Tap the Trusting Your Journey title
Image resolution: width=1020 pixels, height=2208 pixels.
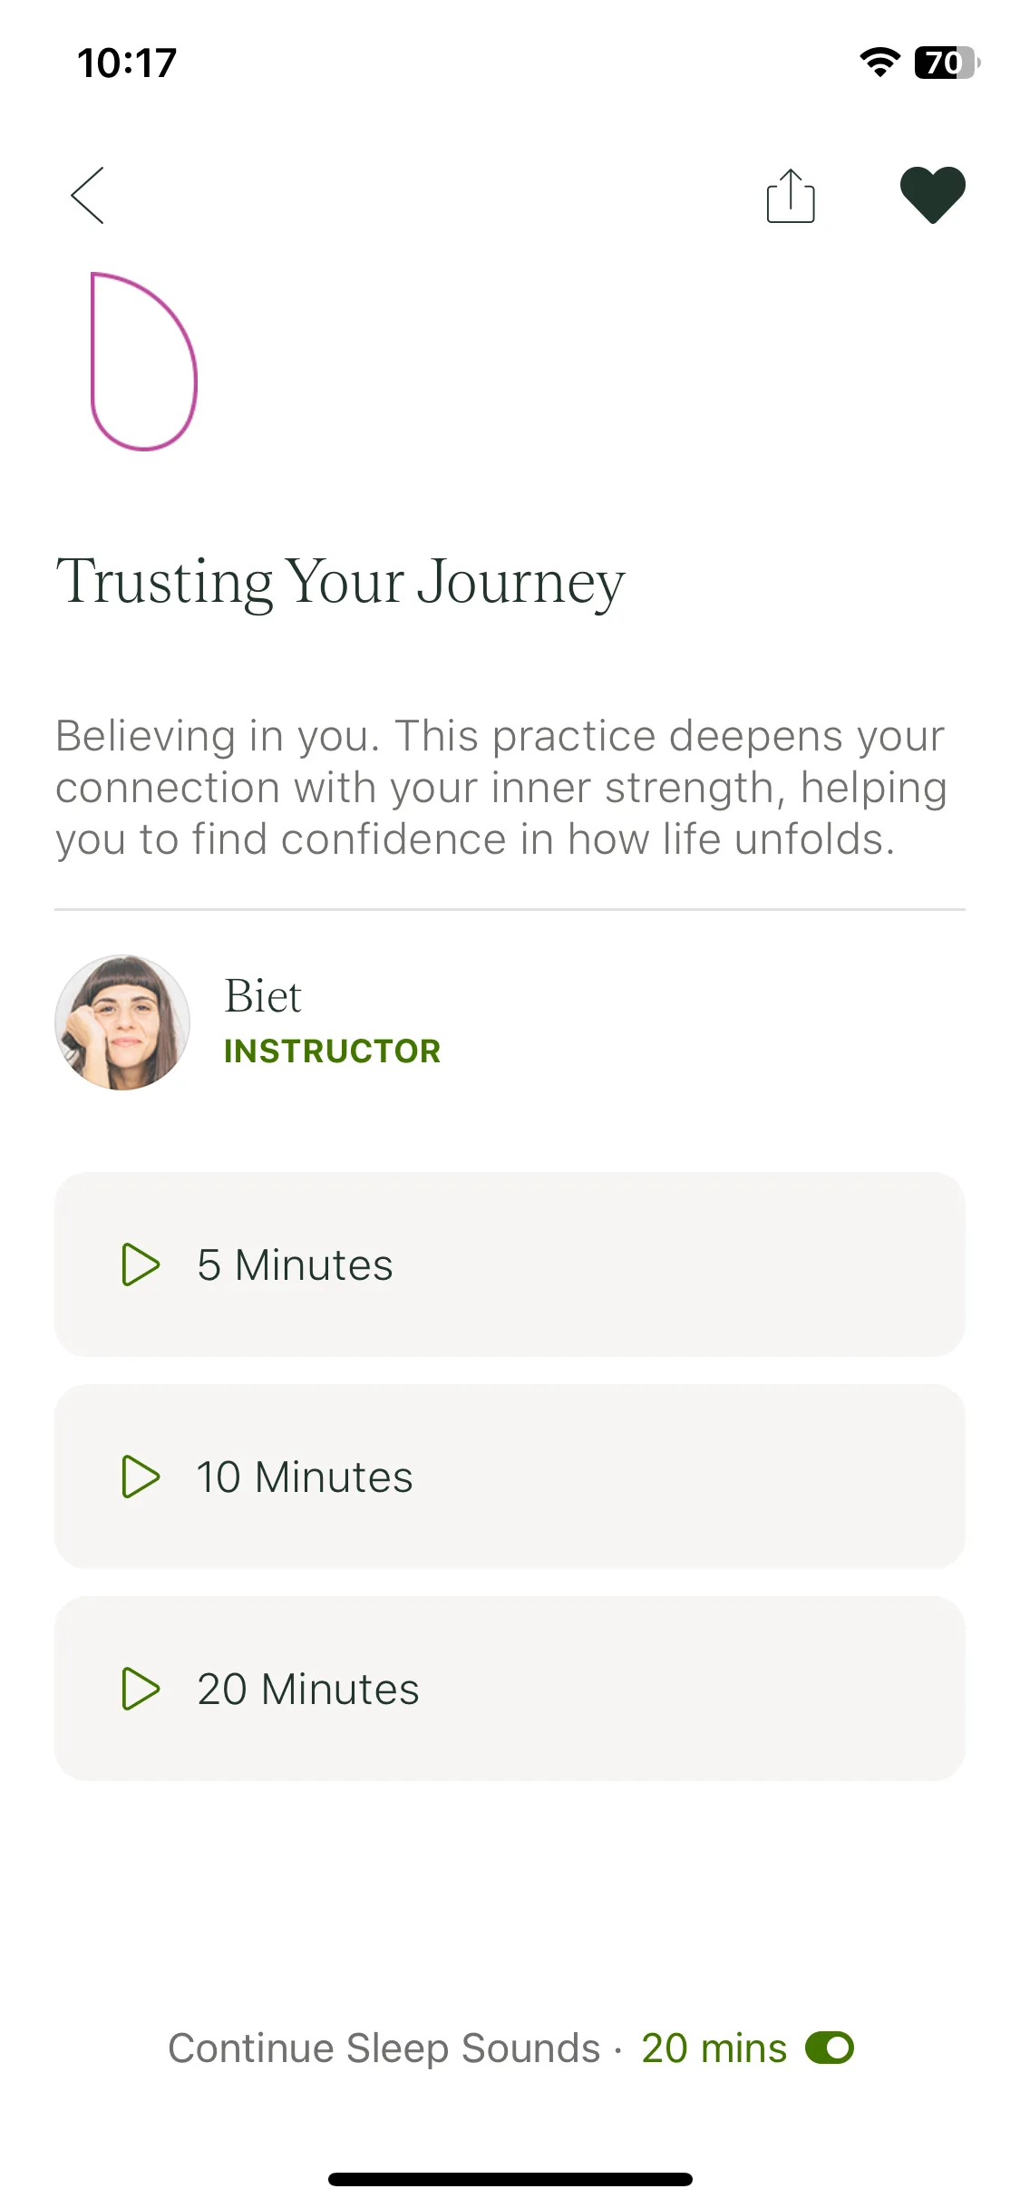[x=340, y=581]
